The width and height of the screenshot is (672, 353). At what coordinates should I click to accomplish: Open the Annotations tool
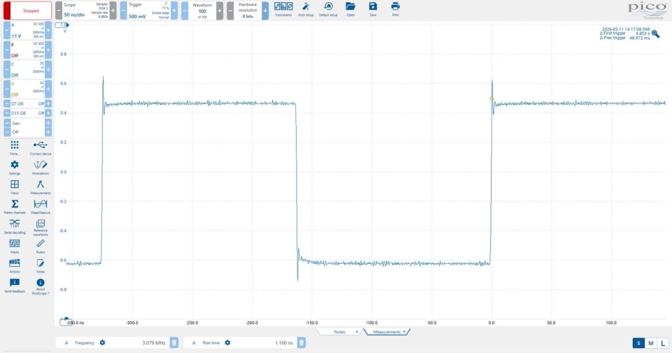tap(40, 167)
